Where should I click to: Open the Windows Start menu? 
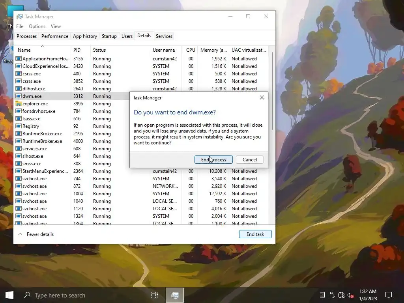(9, 295)
